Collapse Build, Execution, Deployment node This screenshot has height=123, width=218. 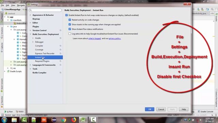click(x=30, y=34)
